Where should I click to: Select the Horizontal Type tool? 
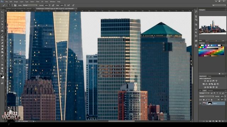point(2,59)
